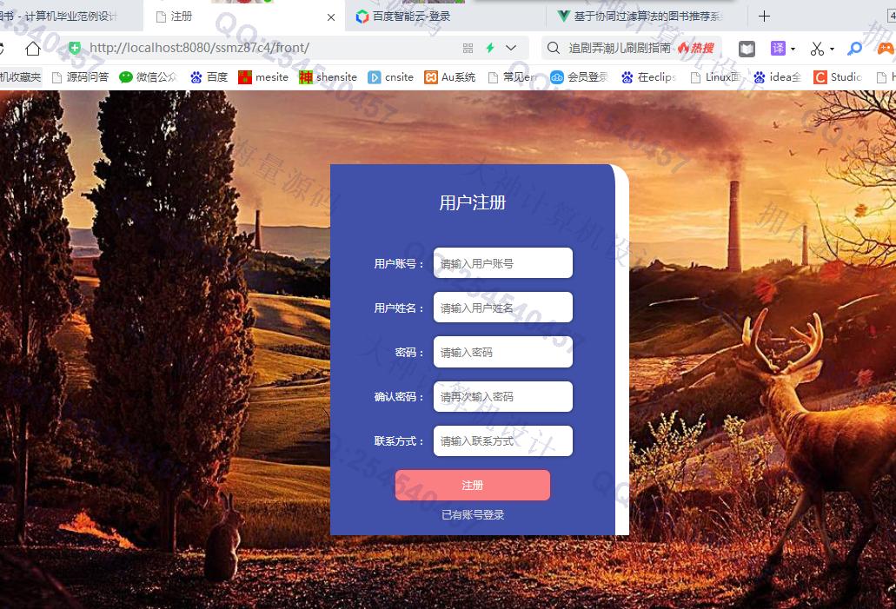Click the 确认密码 input field
Viewport: 896px width, 609px height.
503,396
